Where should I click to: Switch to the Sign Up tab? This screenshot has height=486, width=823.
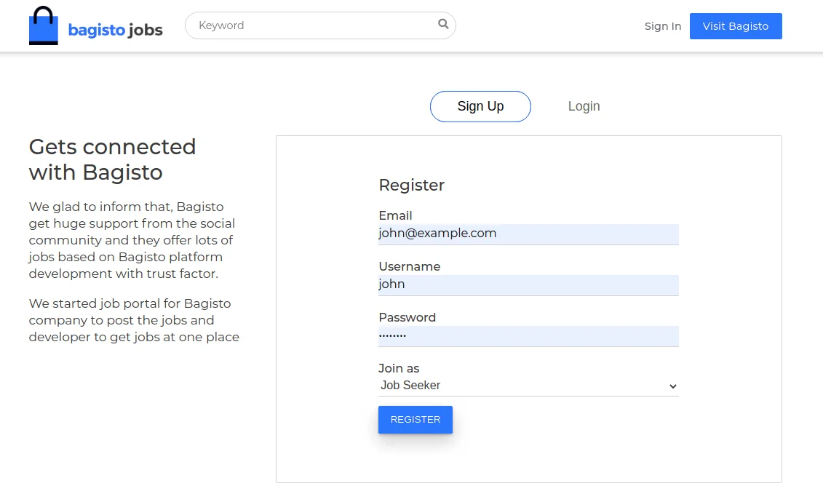coord(480,106)
